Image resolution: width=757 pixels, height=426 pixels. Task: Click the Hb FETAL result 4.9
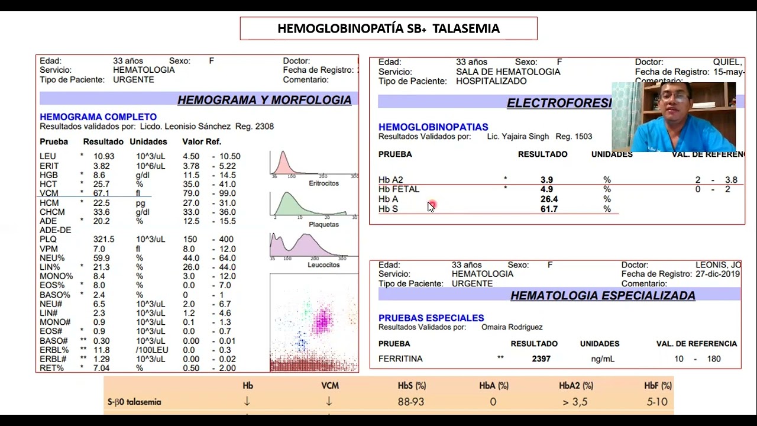click(546, 189)
